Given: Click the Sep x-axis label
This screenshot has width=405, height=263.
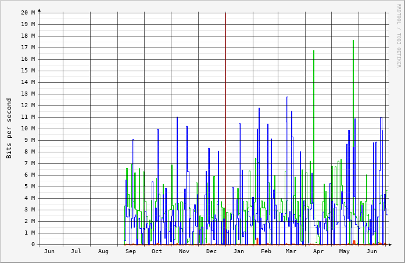Looking at the screenshot, I should pyautogui.click(x=131, y=251).
